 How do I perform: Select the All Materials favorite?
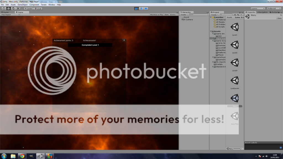point(220,20)
